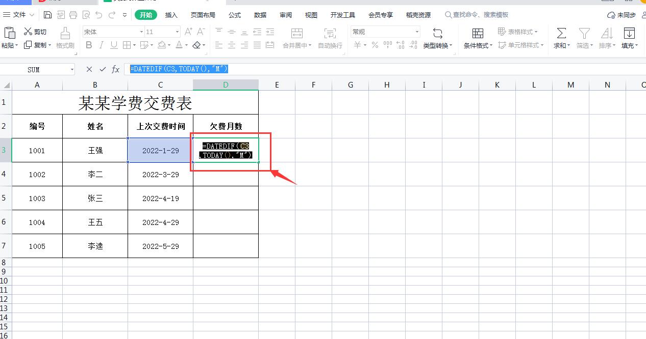Open customize quick access toolbar dropdown
Screen dimensions: 646x339
click(125, 15)
